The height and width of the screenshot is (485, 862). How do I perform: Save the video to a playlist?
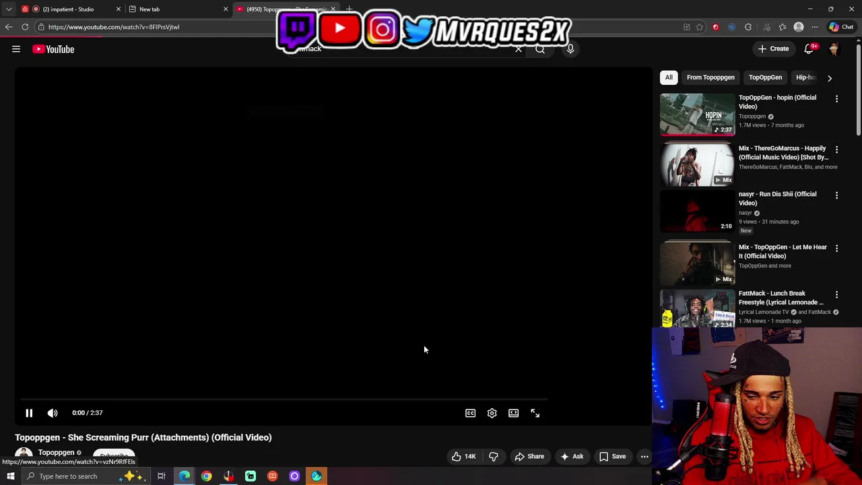[613, 457]
